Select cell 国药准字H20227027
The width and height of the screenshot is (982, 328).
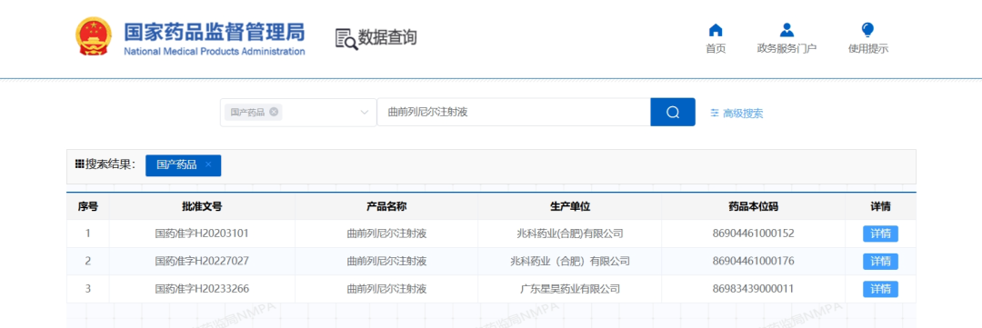click(x=202, y=261)
